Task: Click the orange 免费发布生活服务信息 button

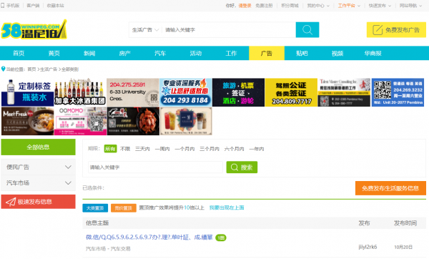Action: pyautogui.click(x=390, y=188)
